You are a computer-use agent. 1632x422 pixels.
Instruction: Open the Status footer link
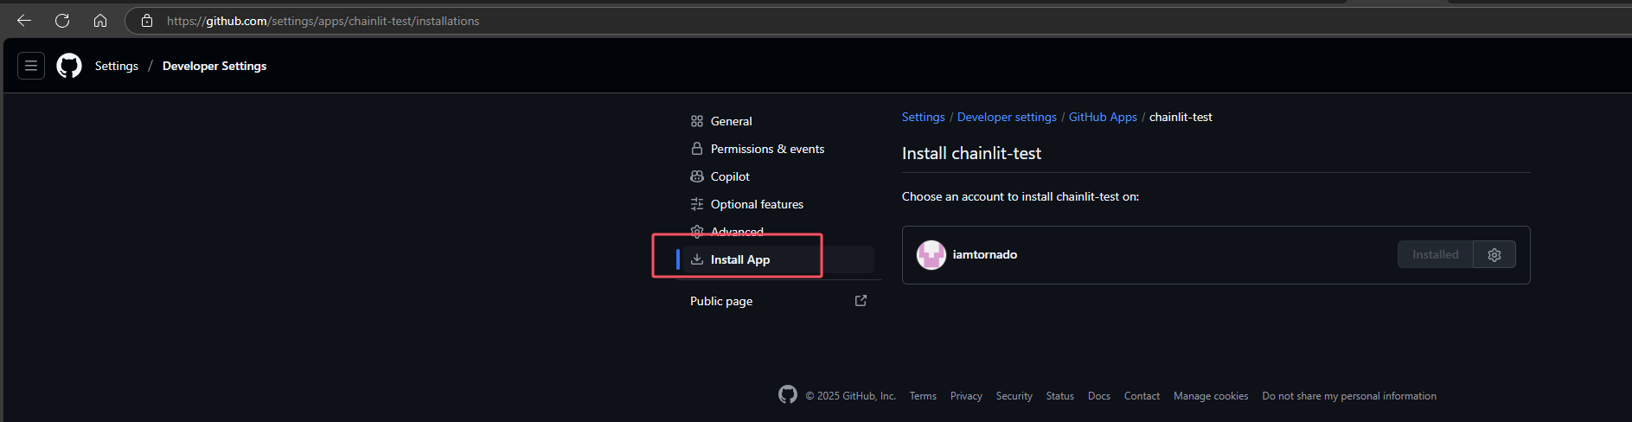1059,396
